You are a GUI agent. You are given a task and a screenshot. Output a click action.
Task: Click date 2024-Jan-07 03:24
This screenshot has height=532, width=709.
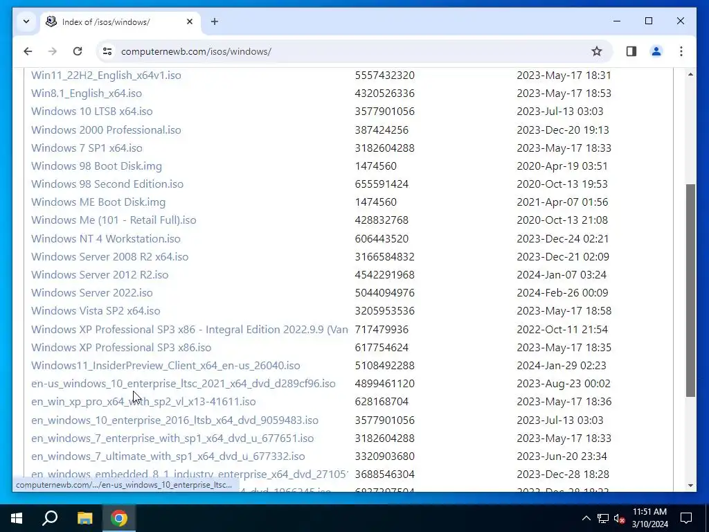click(562, 274)
